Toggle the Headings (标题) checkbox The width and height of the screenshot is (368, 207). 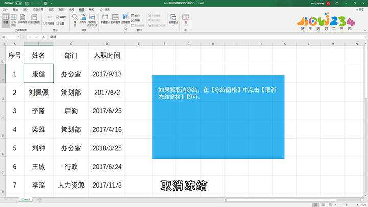60,24
